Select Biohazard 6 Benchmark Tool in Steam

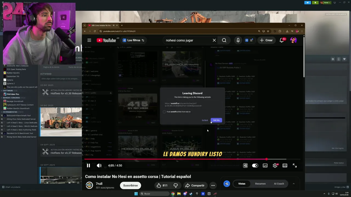[19, 115]
